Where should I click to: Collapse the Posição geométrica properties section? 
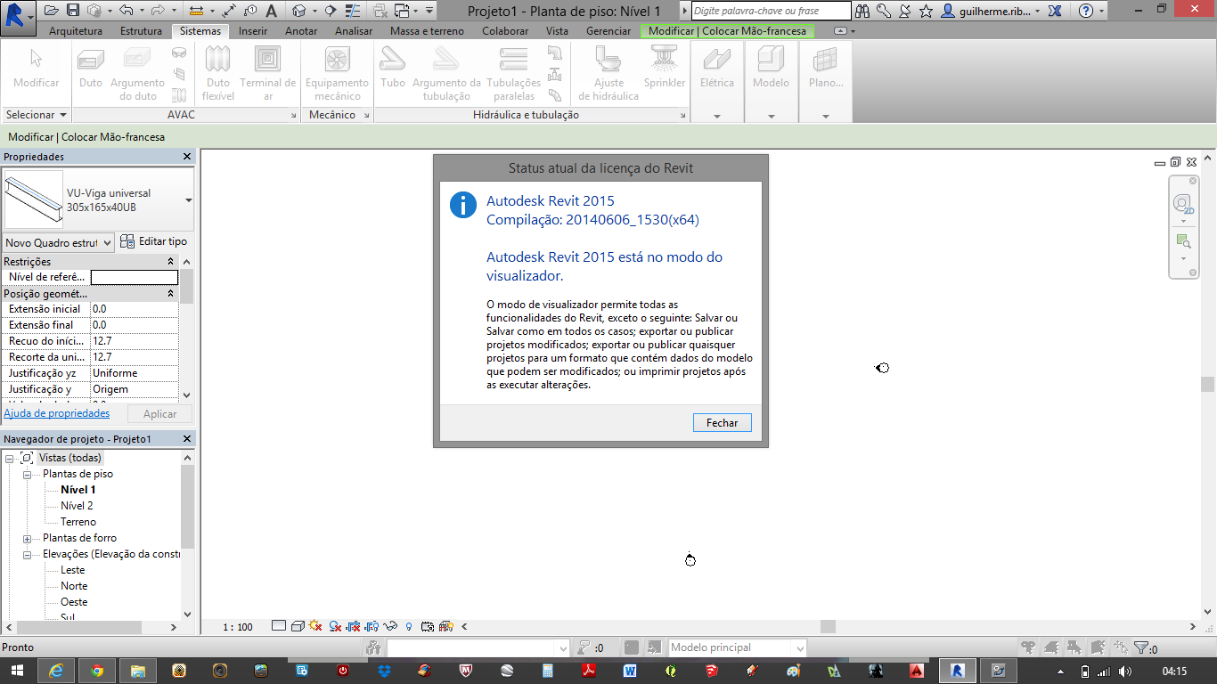170,294
